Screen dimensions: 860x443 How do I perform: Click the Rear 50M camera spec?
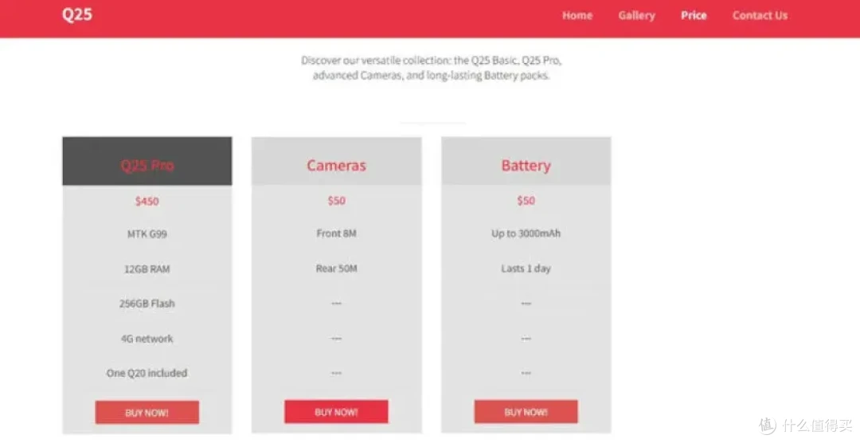(x=336, y=269)
